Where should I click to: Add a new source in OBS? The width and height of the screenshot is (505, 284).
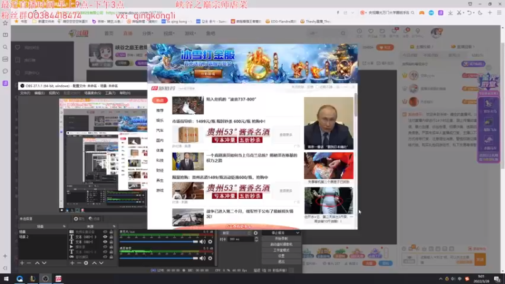coord(72,263)
